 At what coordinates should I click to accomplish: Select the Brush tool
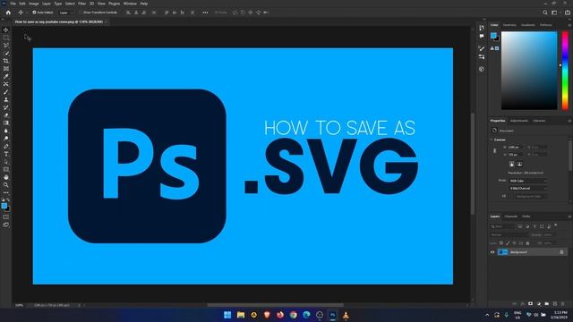pos(6,92)
